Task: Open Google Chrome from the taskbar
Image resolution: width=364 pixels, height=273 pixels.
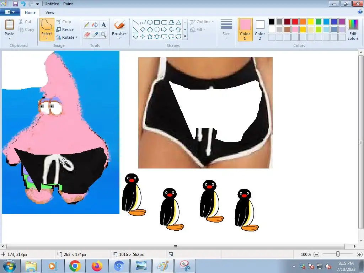Action: click(75, 266)
